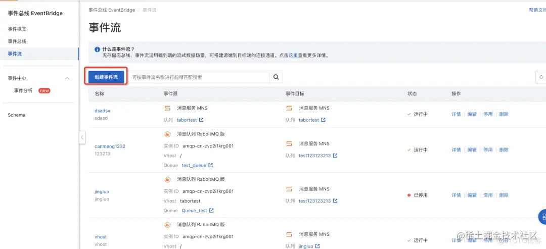
Task: Click MNS icon in jingluo event target
Action: tap(289, 189)
